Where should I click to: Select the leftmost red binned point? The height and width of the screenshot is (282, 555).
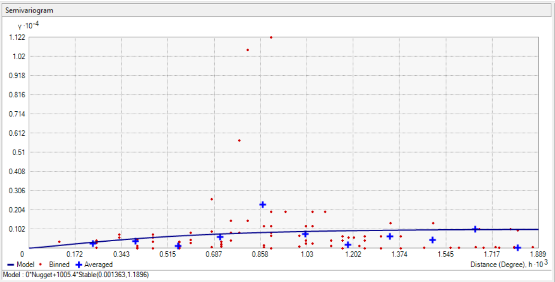(x=59, y=242)
